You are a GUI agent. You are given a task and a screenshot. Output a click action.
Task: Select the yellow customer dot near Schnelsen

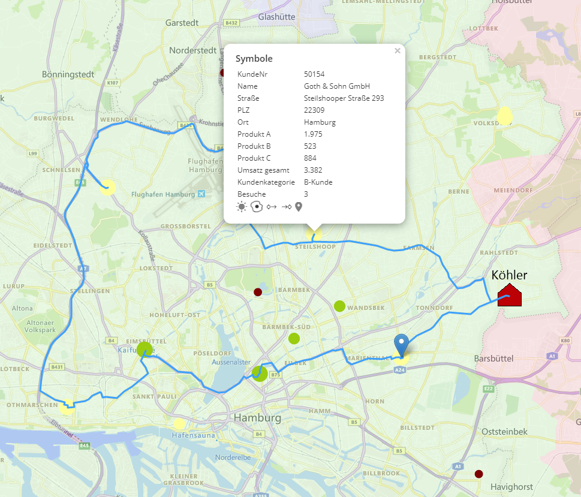(x=108, y=187)
